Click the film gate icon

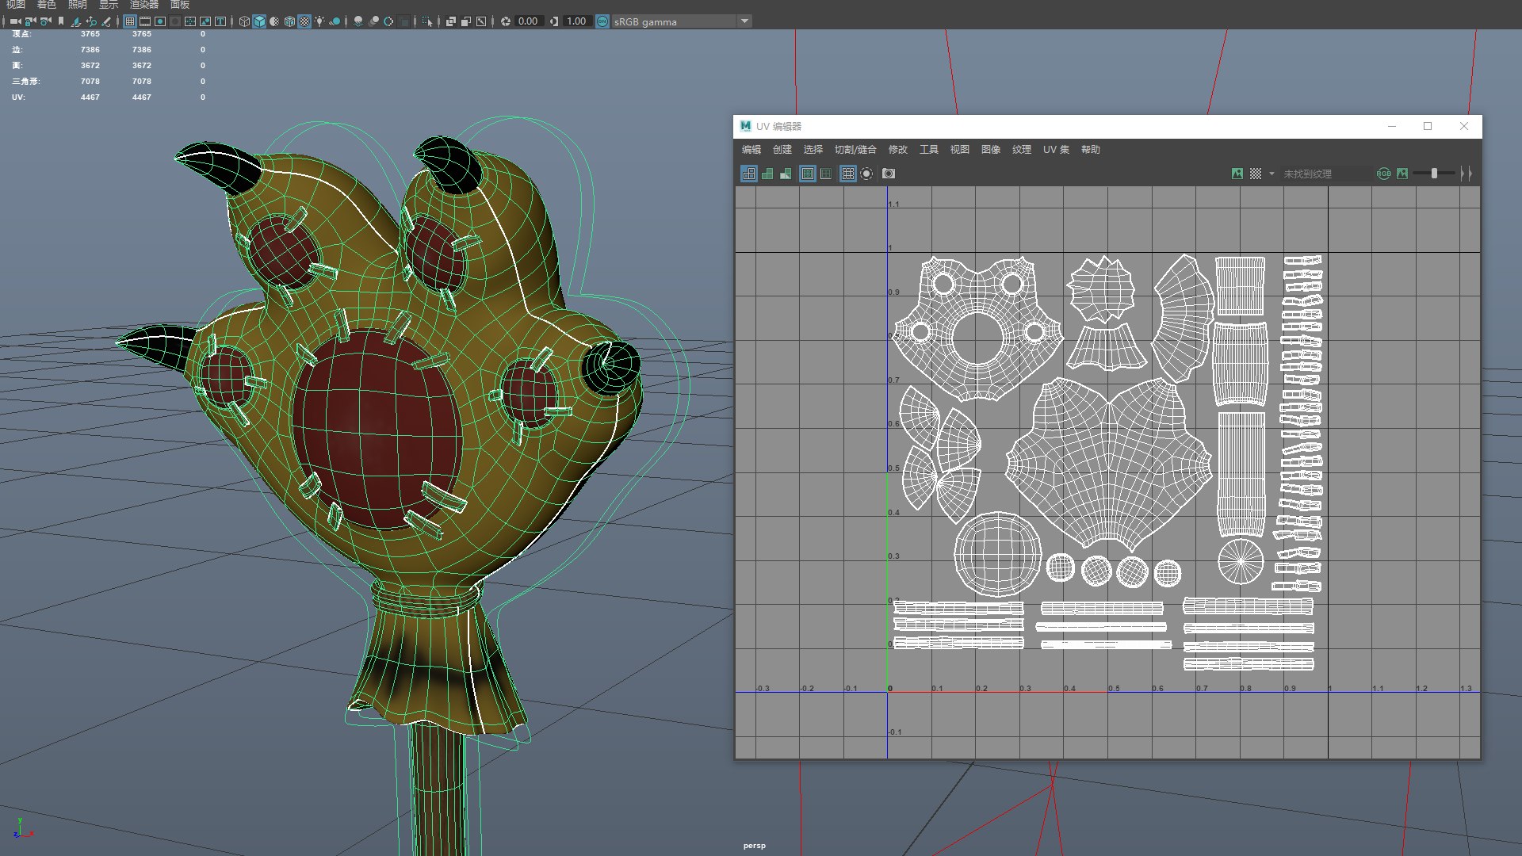(145, 21)
